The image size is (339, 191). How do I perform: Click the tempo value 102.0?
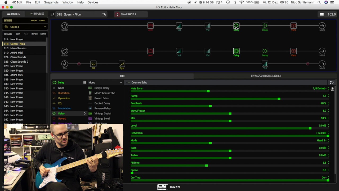pyautogui.click(x=332, y=14)
